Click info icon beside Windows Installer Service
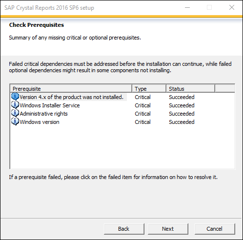 (15, 105)
